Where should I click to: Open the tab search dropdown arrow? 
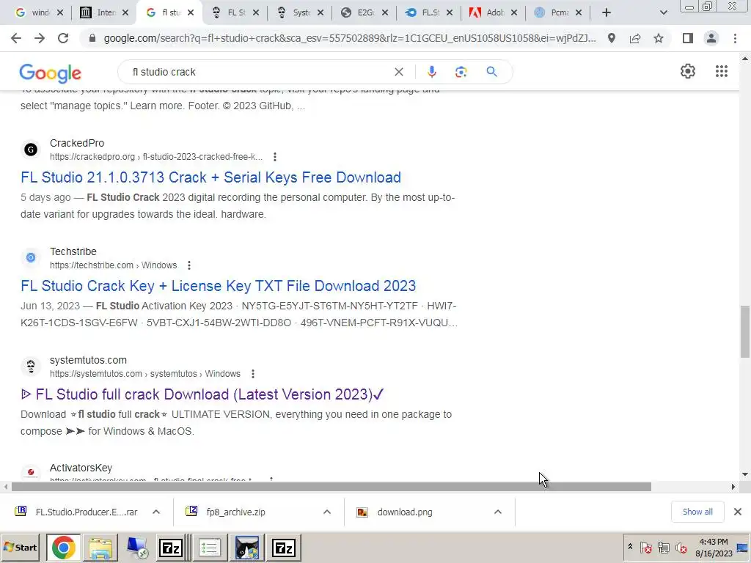coord(663,12)
